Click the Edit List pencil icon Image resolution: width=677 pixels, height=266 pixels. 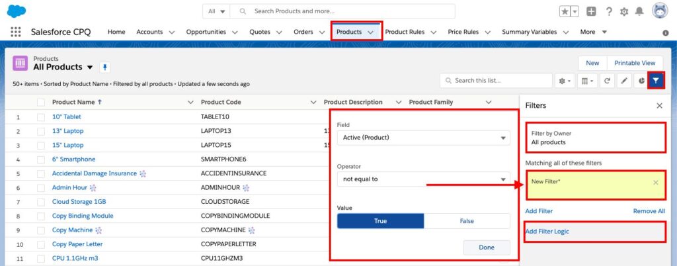(624, 81)
